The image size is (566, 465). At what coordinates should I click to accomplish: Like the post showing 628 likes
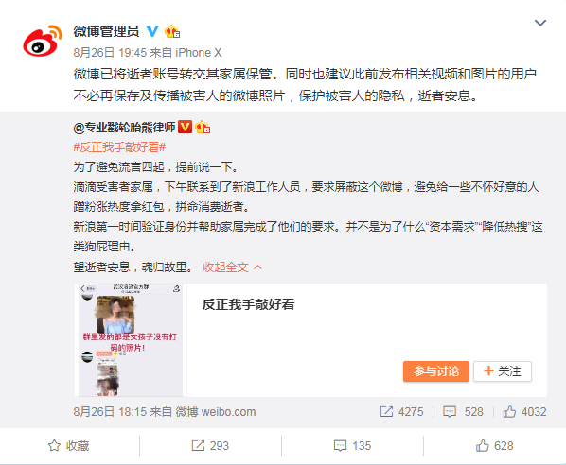click(494, 446)
